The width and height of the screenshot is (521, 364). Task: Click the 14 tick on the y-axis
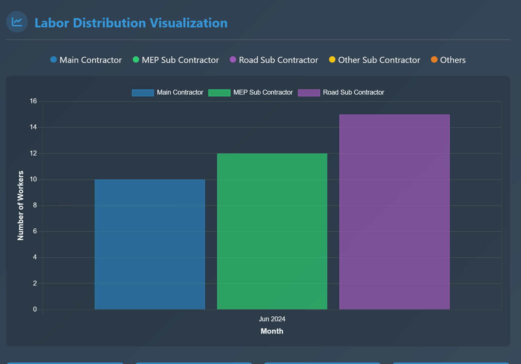pos(33,127)
